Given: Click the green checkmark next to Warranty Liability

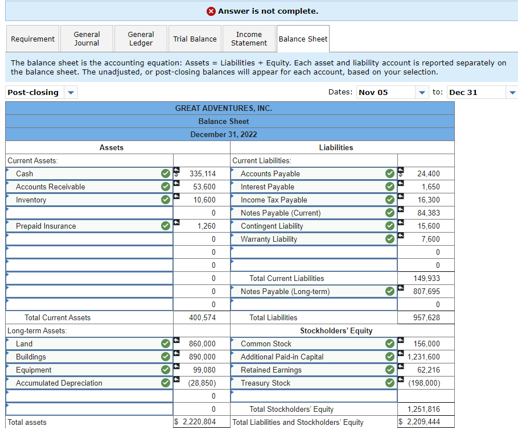Looking at the screenshot, I should [390, 239].
